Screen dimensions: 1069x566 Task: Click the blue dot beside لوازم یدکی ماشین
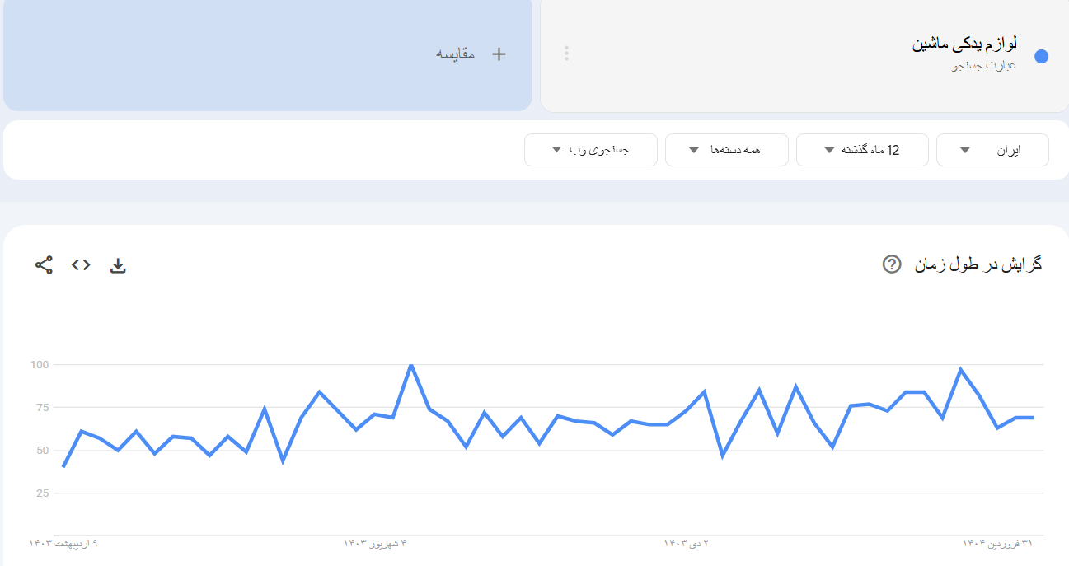pyautogui.click(x=1041, y=56)
